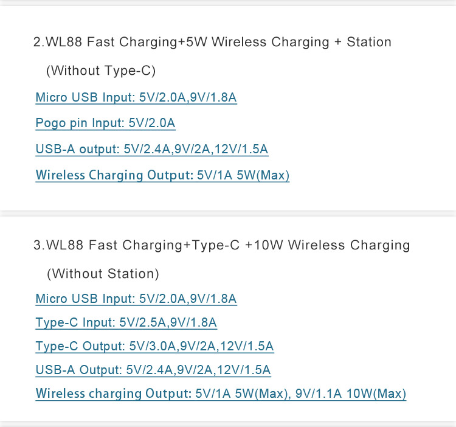Click the '9V/1.8A' text in the Type-C Input link
This screenshot has height=427, width=456.
(194, 322)
